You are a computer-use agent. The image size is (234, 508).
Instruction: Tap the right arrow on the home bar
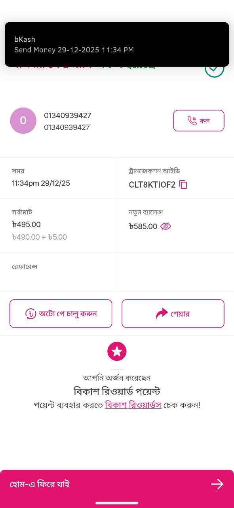217,484
